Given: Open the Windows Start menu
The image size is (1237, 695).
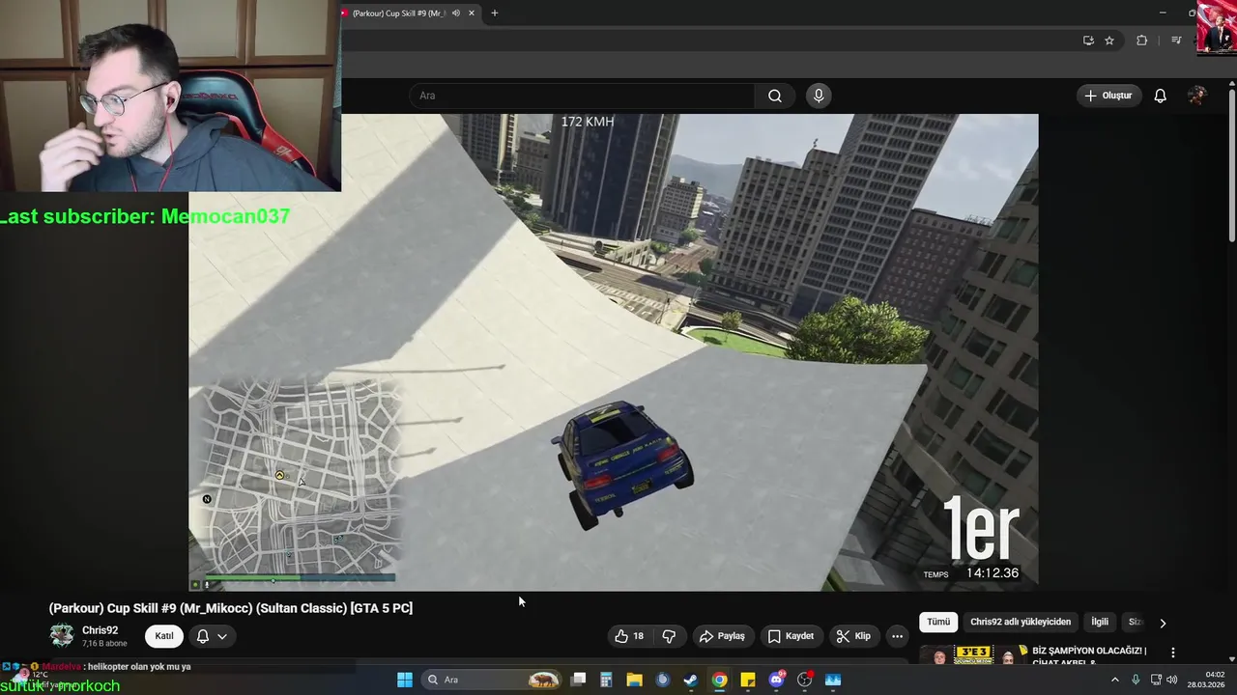Looking at the screenshot, I should point(405,680).
